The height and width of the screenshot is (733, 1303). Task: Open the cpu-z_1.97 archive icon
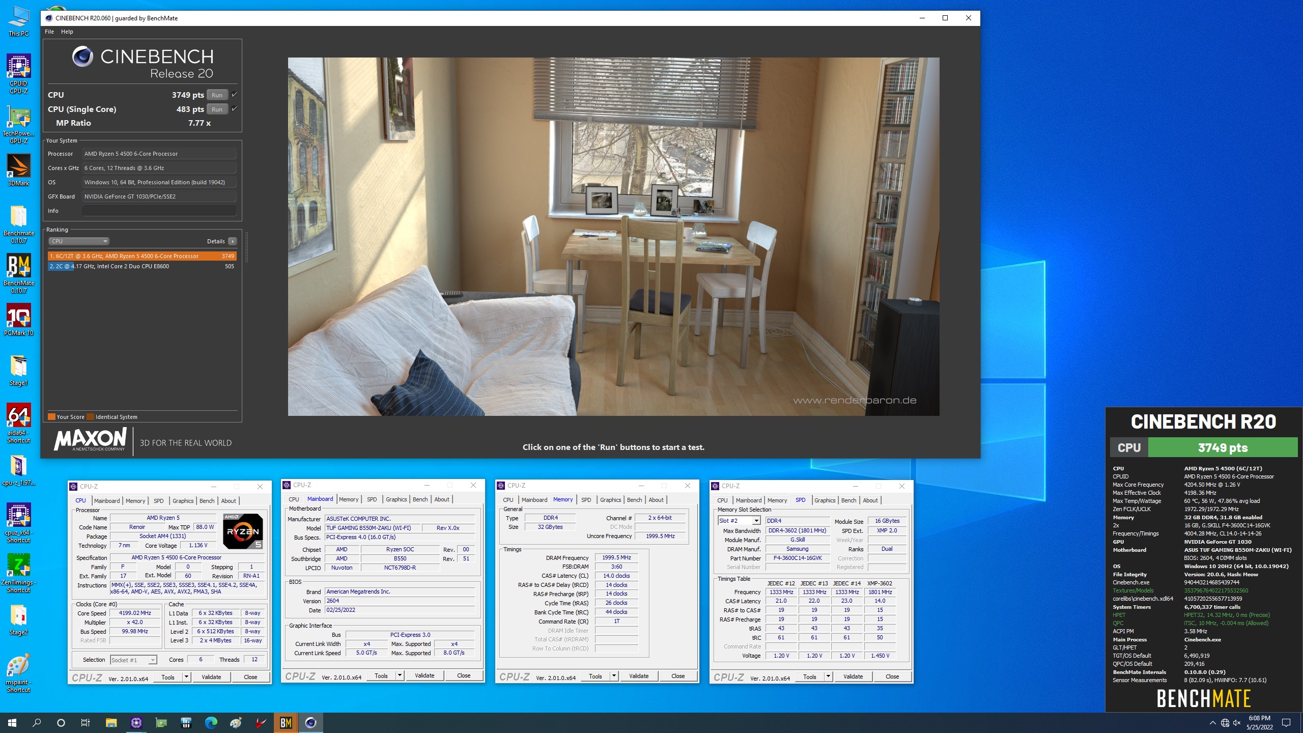tap(18, 470)
